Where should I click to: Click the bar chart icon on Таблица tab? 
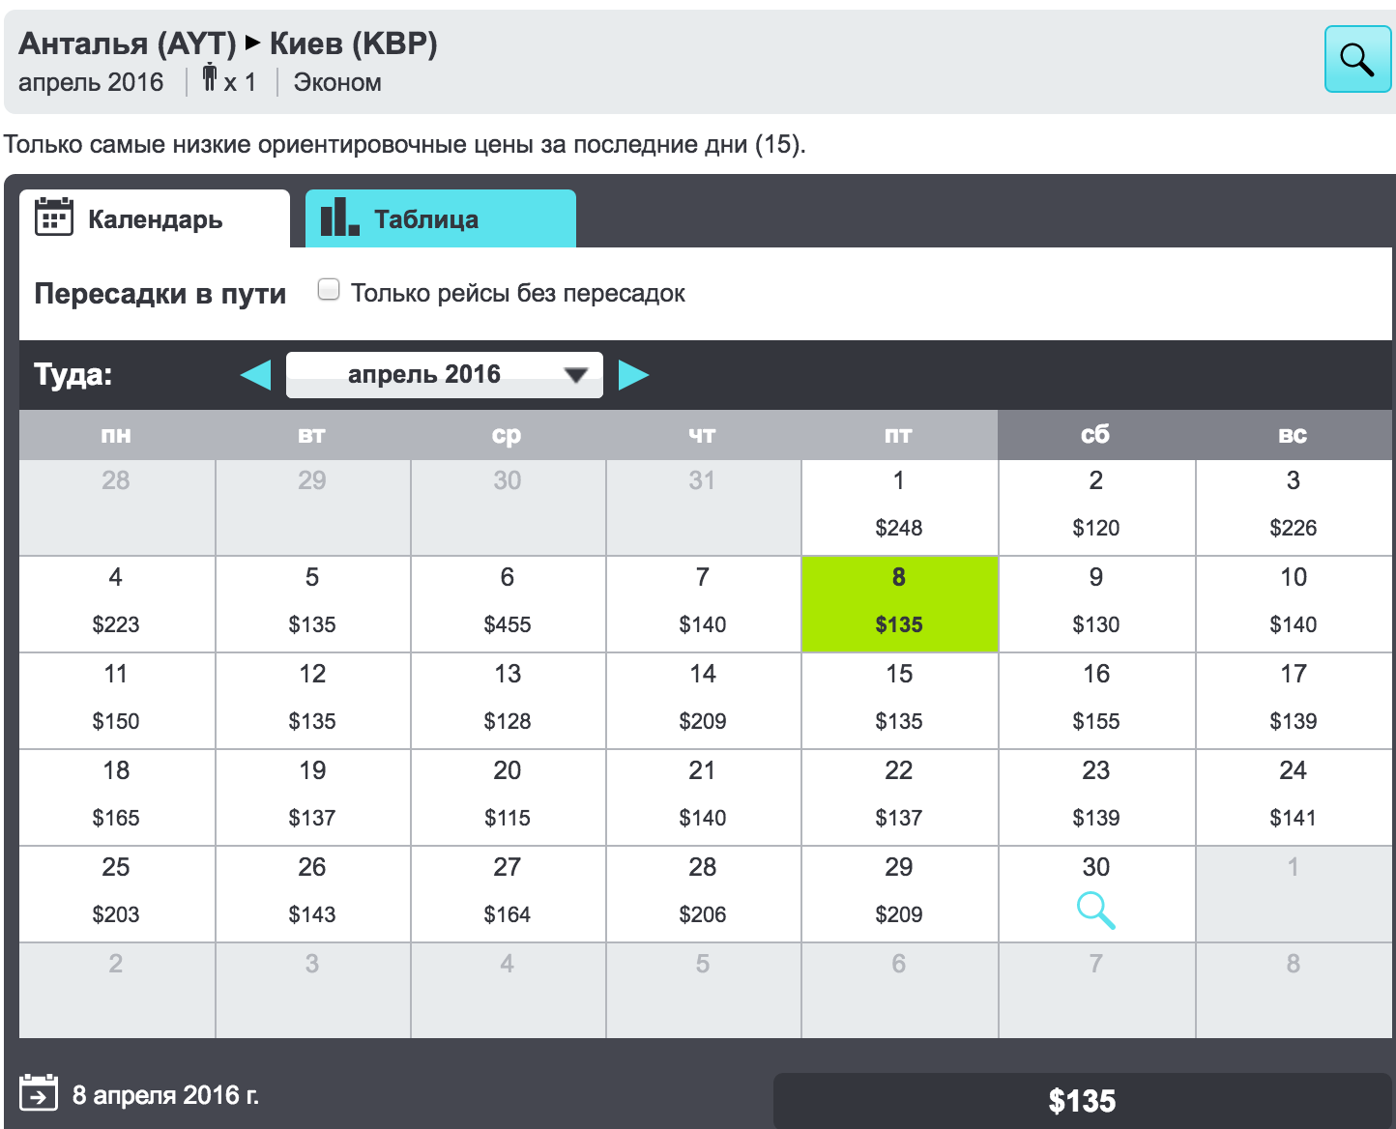[x=339, y=218]
